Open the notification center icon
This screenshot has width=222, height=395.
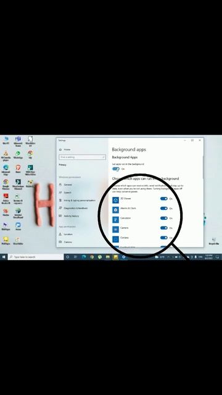(x=217, y=257)
